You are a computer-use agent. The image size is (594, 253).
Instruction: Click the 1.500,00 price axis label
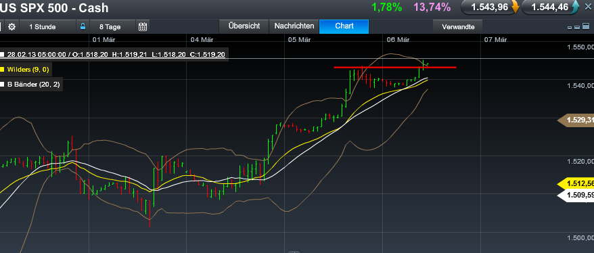point(580,238)
